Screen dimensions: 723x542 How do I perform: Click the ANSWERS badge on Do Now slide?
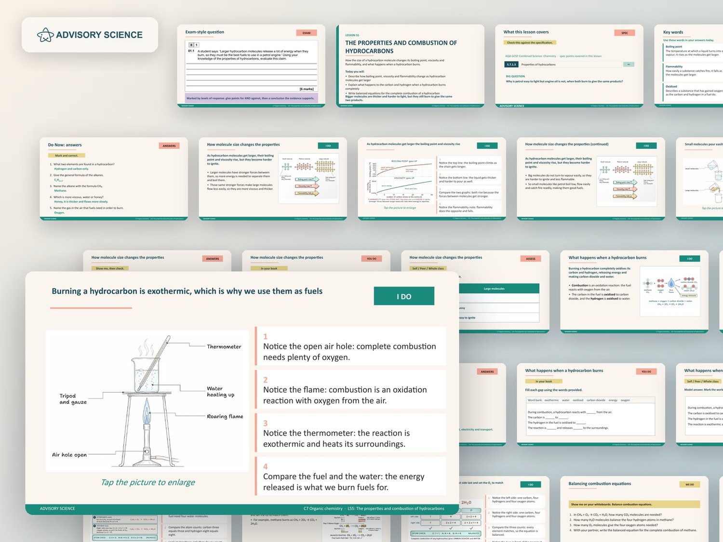coord(169,145)
